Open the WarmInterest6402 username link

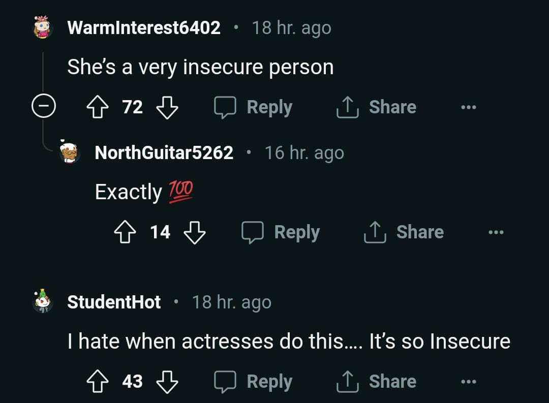144,27
